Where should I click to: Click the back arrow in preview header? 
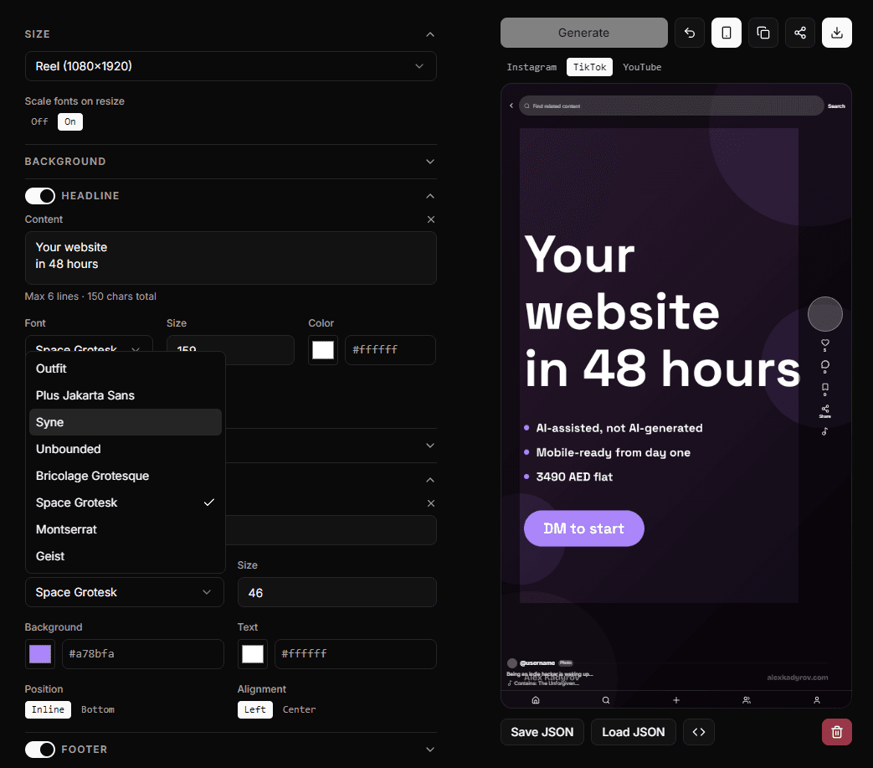(x=511, y=106)
